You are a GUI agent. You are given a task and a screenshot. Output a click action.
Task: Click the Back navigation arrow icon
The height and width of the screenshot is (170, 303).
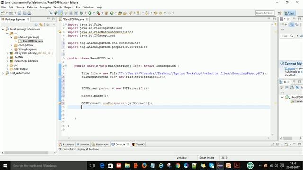[x=161, y=13]
